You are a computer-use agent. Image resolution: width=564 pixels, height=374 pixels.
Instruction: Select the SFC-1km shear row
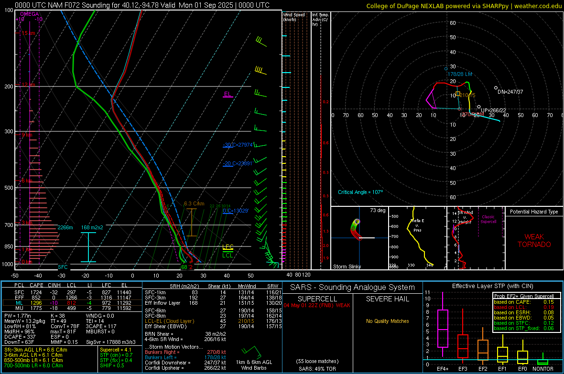pos(213,293)
